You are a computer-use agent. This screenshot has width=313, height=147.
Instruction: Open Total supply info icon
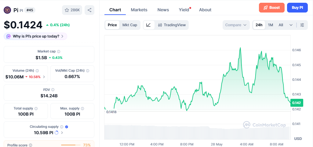click(x=36, y=109)
